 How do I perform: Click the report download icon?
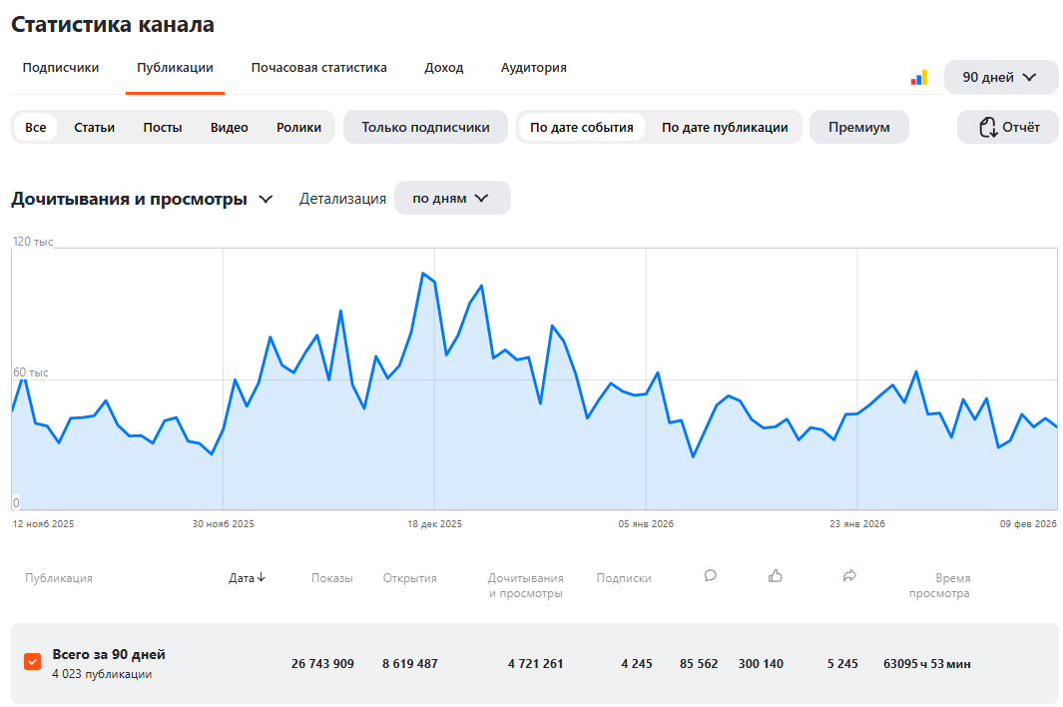click(988, 127)
